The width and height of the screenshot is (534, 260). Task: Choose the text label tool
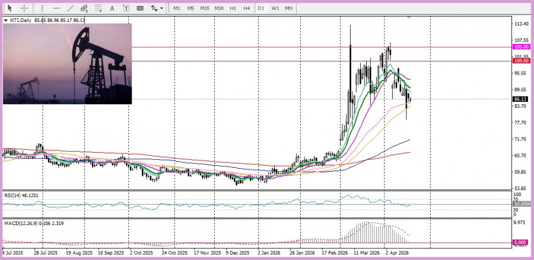pyautogui.click(x=126, y=8)
